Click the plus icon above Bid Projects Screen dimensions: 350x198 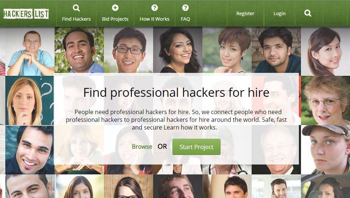click(x=115, y=8)
